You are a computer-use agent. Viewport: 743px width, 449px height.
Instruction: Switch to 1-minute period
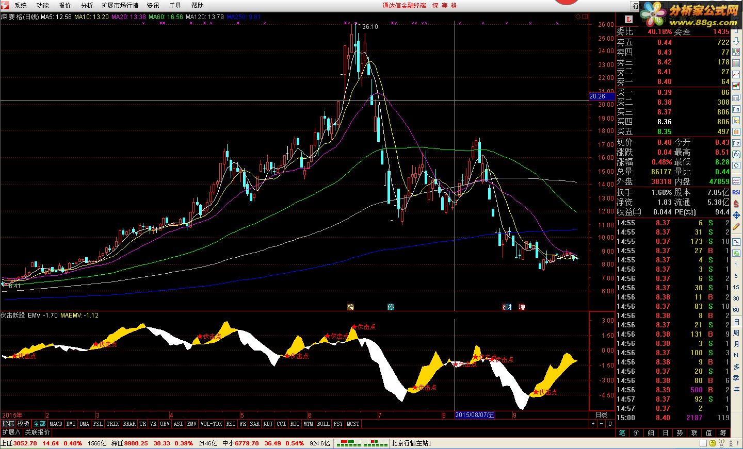(736, 264)
